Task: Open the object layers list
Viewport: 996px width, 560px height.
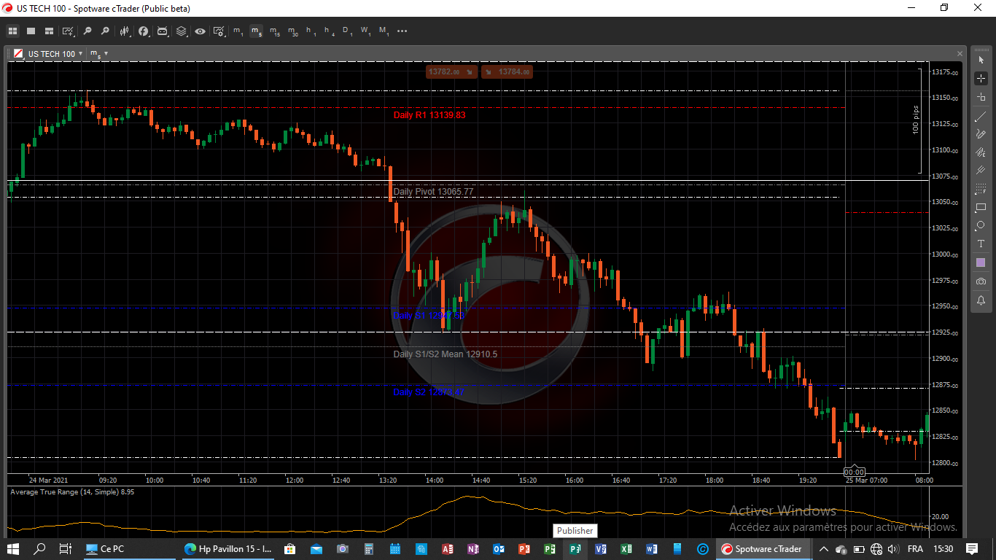Action: [x=181, y=31]
